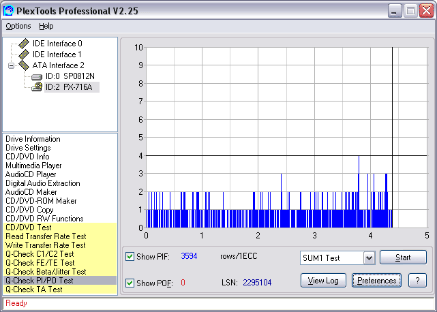
Task: Click the ATA Interface 2 chip icon
Action: (x=24, y=65)
